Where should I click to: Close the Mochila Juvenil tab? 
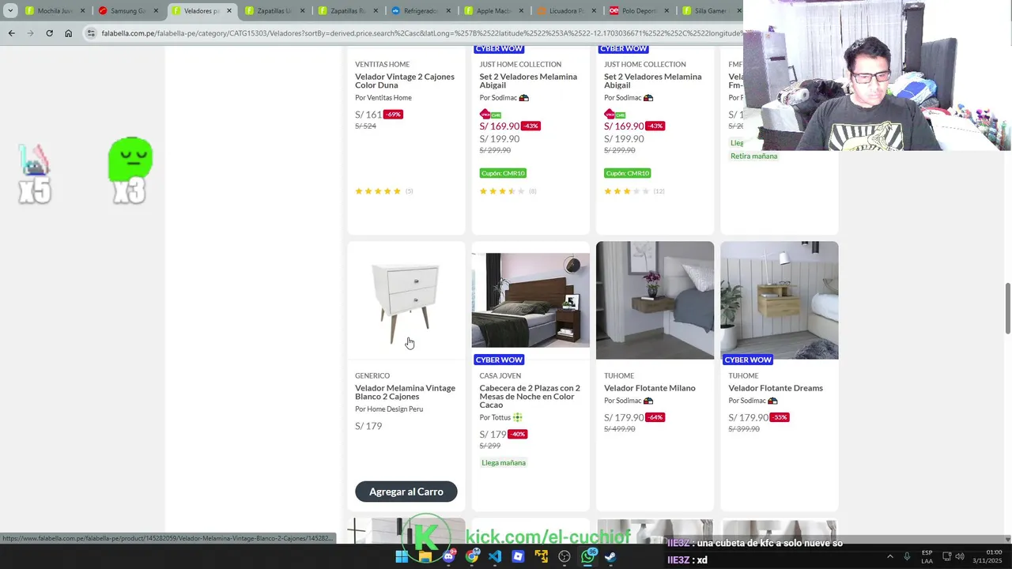click(83, 11)
